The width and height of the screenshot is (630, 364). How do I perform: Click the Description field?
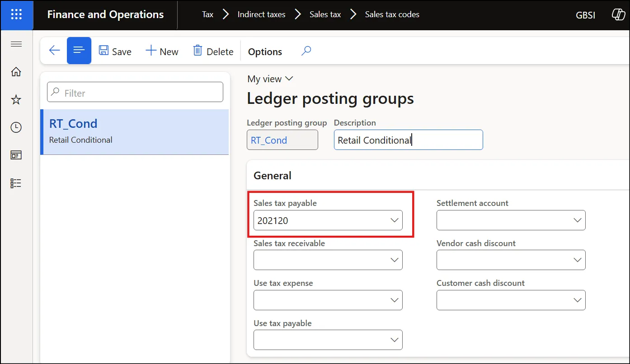[409, 140]
